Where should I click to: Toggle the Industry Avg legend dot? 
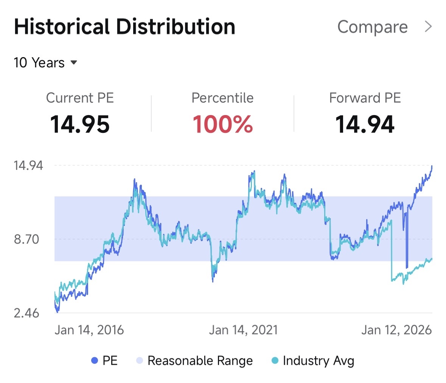(275, 361)
